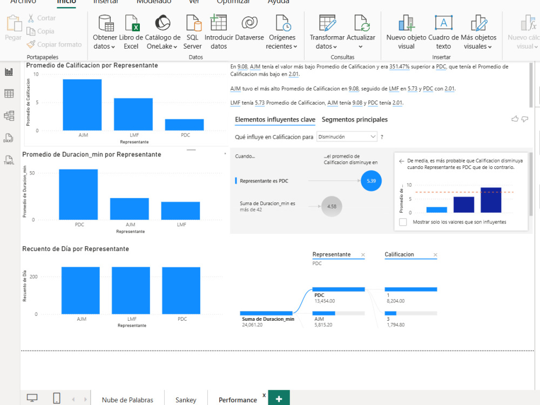This screenshot has width=540, height=405.
Task: Click 'Representante es PDC' influencer row
Action: click(x=264, y=181)
